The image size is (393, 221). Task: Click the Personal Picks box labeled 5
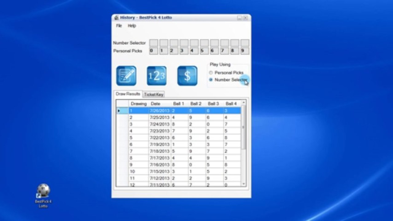204,51
